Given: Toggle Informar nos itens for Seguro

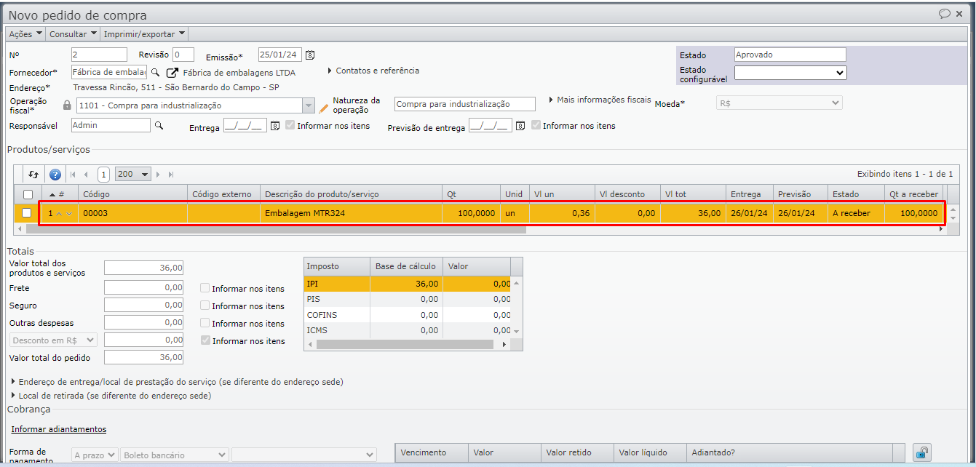Looking at the screenshot, I should [x=205, y=306].
